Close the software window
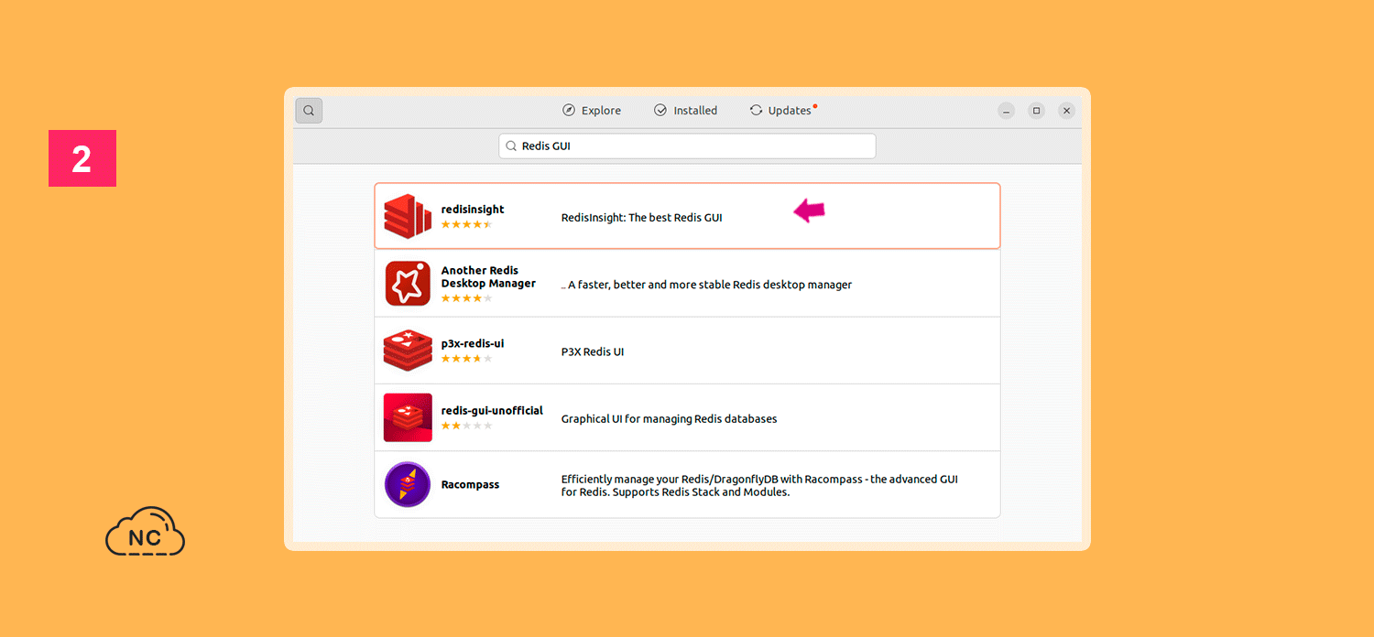The height and width of the screenshot is (637, 1374). 1067,111
